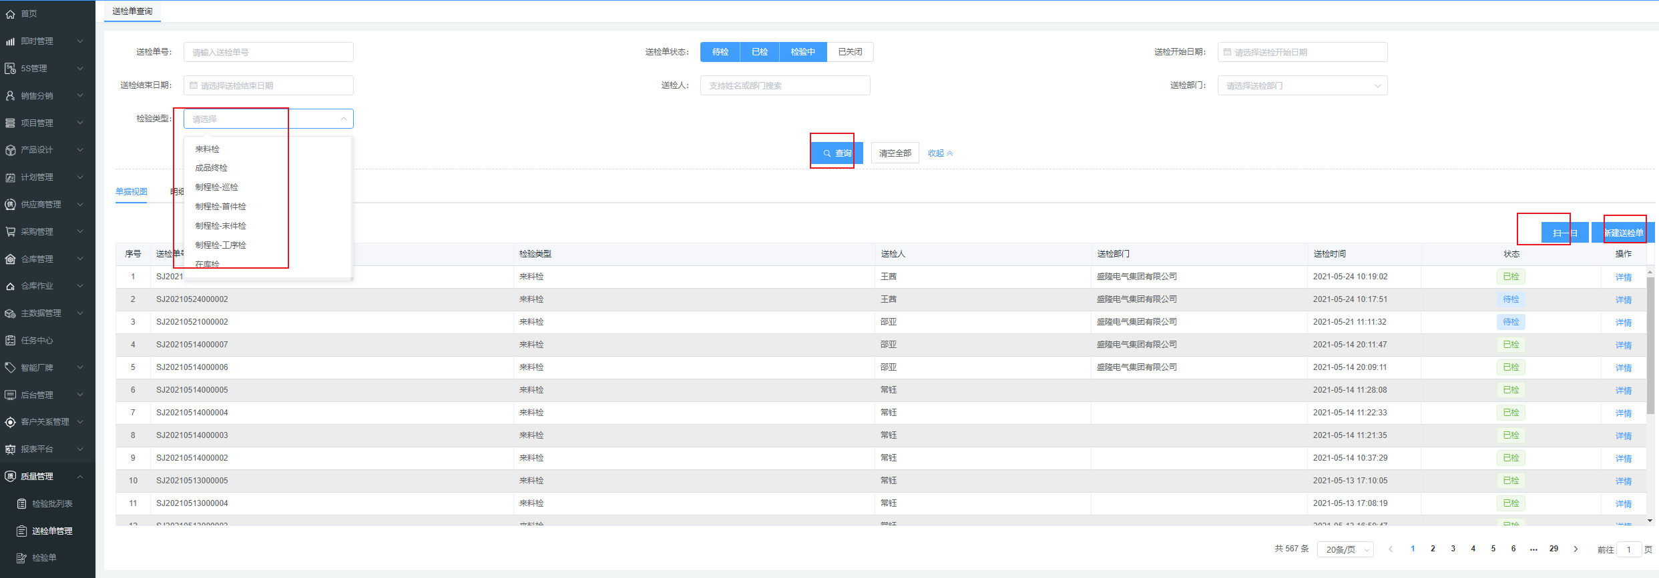Click the 仓库作业 icon in sidebar
The width and height of the screenshot is (1659, 578).
point(10,286)
